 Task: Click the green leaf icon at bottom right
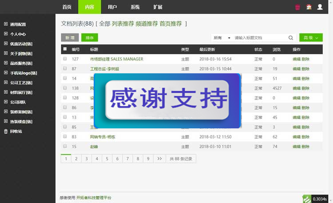306,198
